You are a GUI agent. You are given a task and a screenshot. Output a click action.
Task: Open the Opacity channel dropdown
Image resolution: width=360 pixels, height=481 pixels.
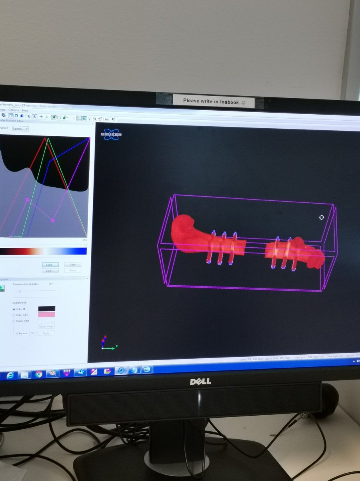pyautogui.click(x=20, y=129)
